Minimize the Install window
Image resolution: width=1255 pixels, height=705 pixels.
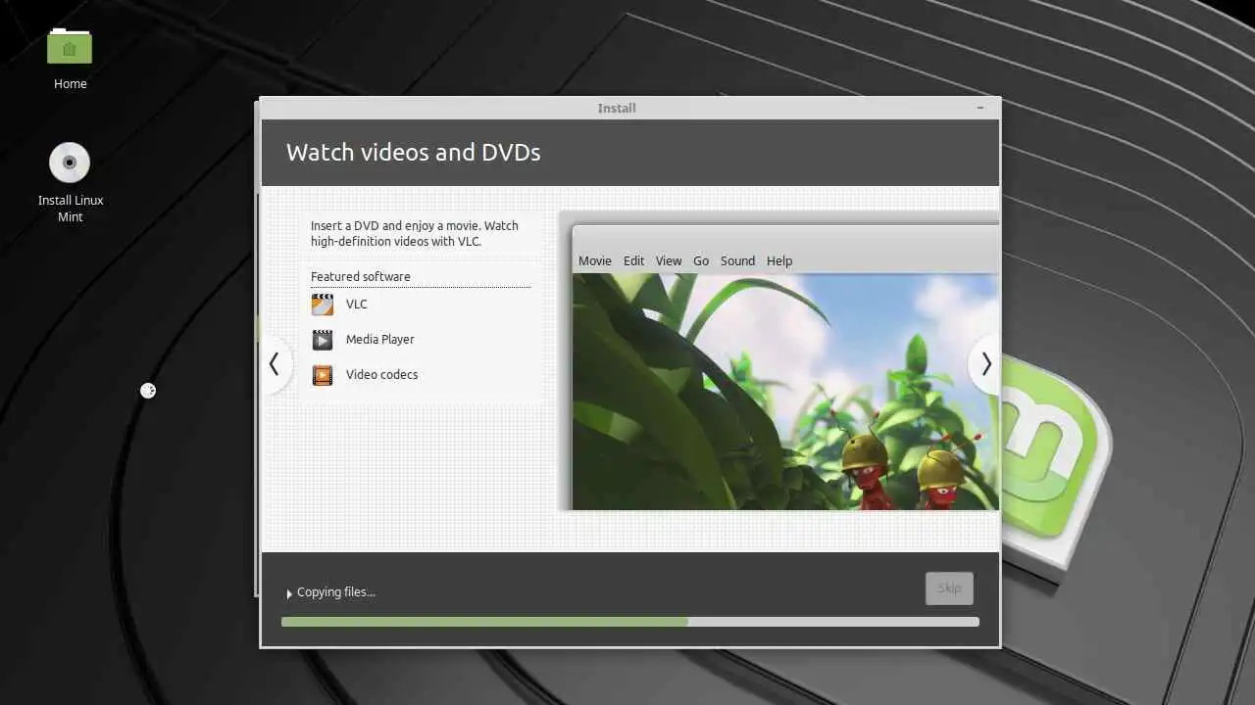[x=980, y=107]
